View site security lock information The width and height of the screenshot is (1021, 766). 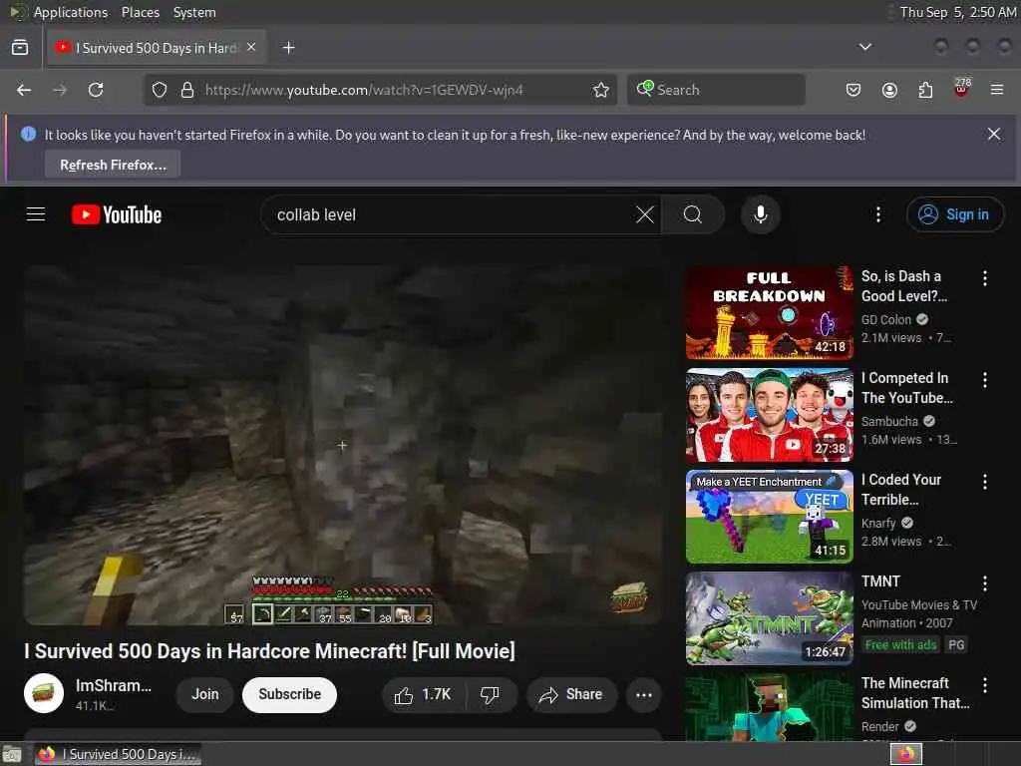pos(187,90)
